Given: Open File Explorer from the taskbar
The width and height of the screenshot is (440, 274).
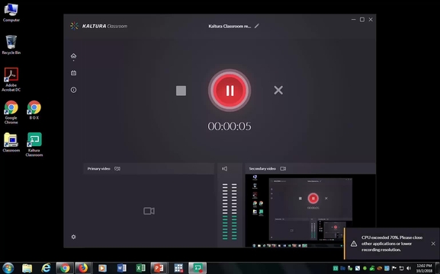Looking at the screenshot, I should 27,268.
